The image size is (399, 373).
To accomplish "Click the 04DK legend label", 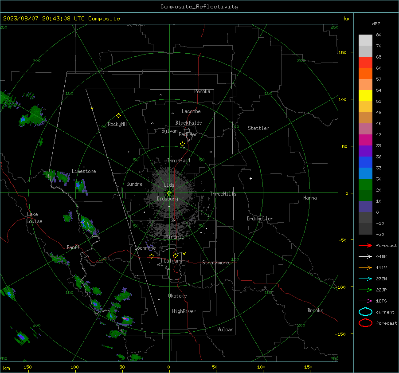I will (x=381, y=257).
